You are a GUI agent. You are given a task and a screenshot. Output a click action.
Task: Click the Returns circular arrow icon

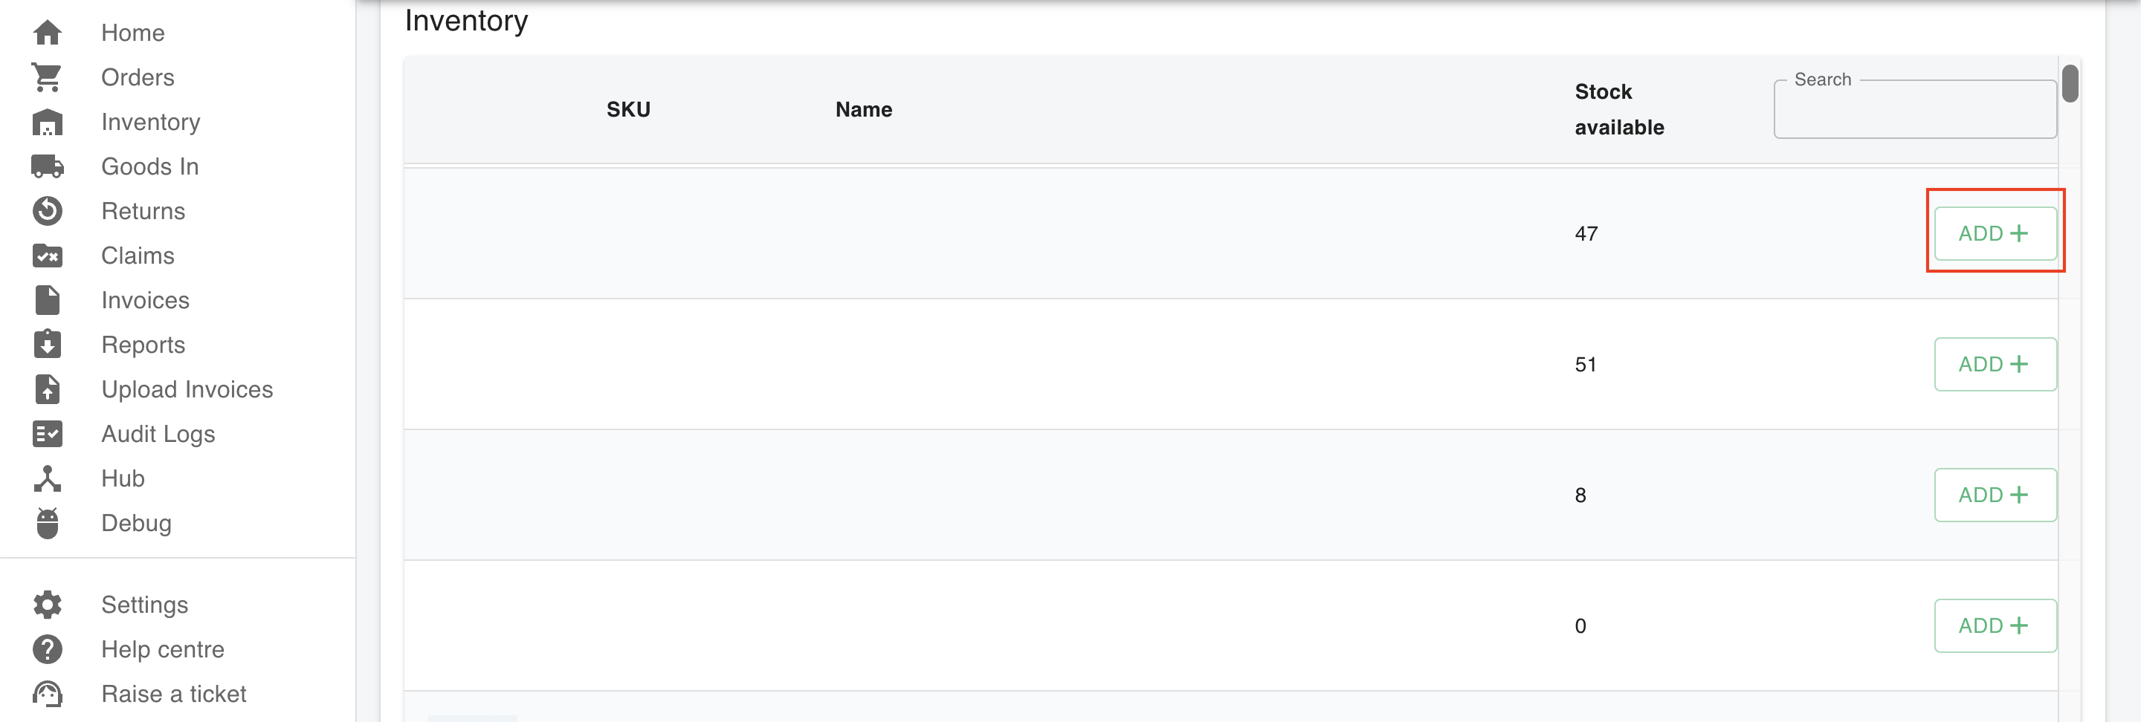(x=48, y=211)
